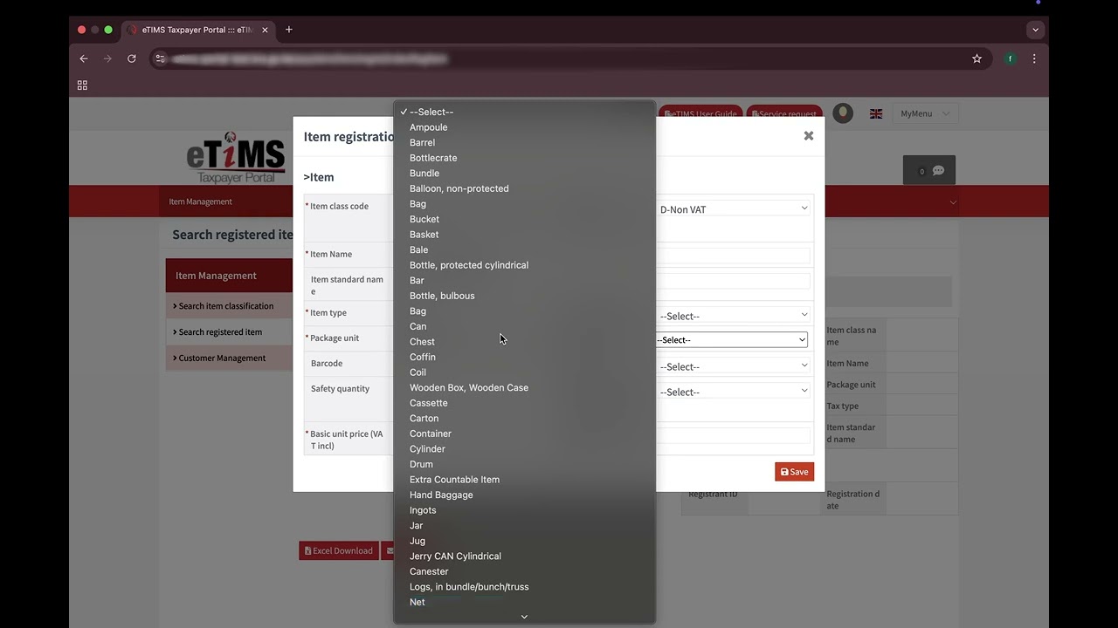Open eTIMS User Guide

point(700,114)
